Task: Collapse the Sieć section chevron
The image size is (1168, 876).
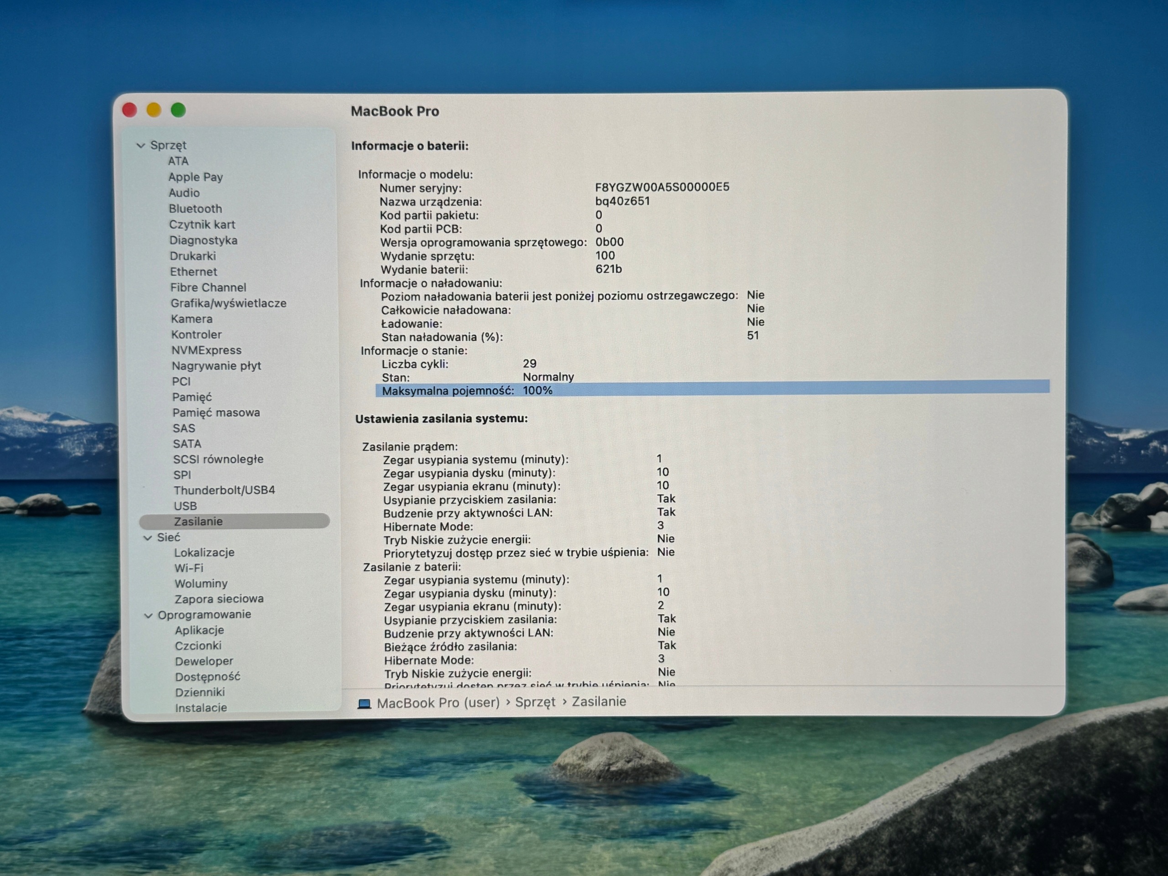Action: coord(148,538)
